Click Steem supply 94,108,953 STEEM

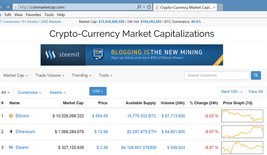[139, 147]
